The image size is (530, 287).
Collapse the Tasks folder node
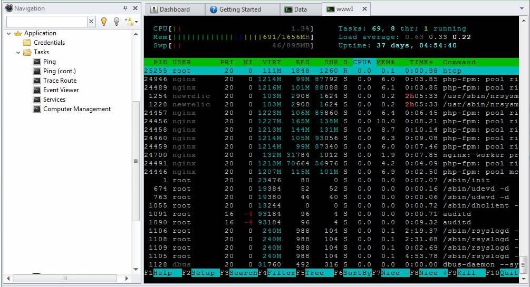click(x=18, y=52)
